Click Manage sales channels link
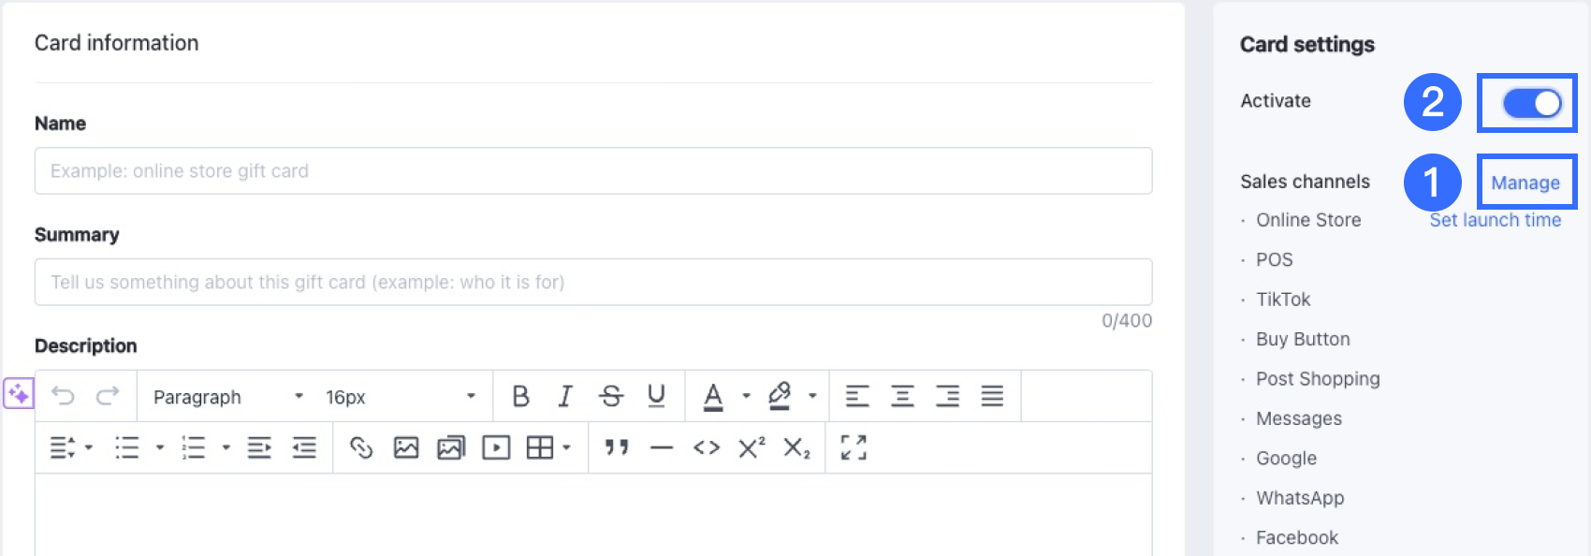Viewport: 1591px width, 556px height. [x=1525, y=183]
